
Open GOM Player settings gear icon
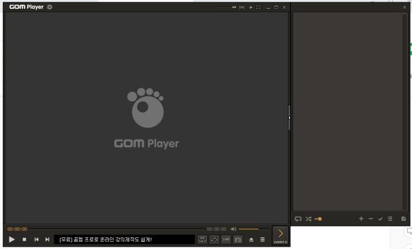pyautogui.click(x=50, y=7)
